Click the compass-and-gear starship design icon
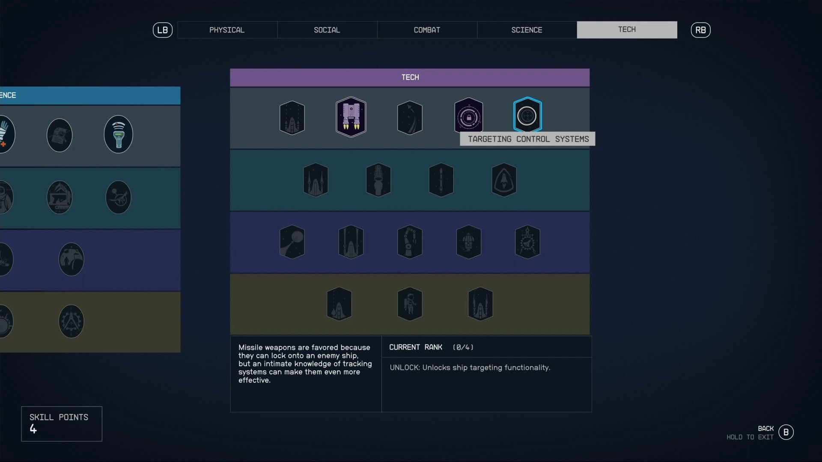822x462 pixels. (x=527, y=242)
